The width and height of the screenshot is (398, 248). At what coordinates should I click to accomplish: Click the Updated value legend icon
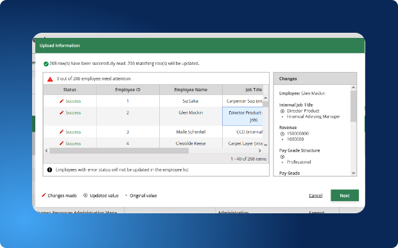85,195
